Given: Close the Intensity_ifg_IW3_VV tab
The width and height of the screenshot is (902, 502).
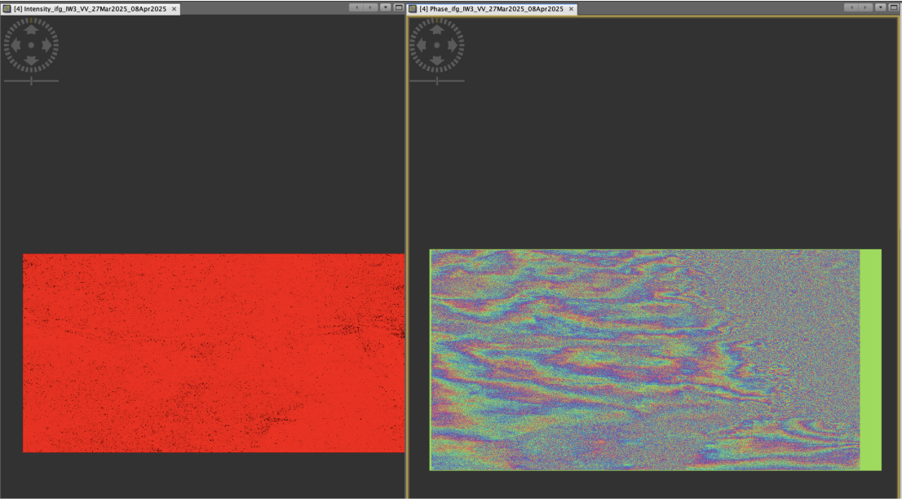Looking at the screenshot, I should (174, 9).
